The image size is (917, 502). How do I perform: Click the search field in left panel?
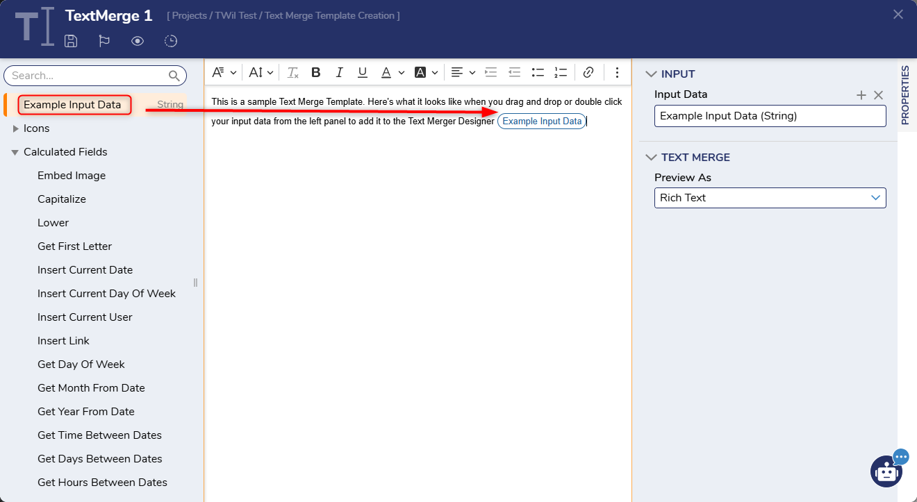pos(88,76)
